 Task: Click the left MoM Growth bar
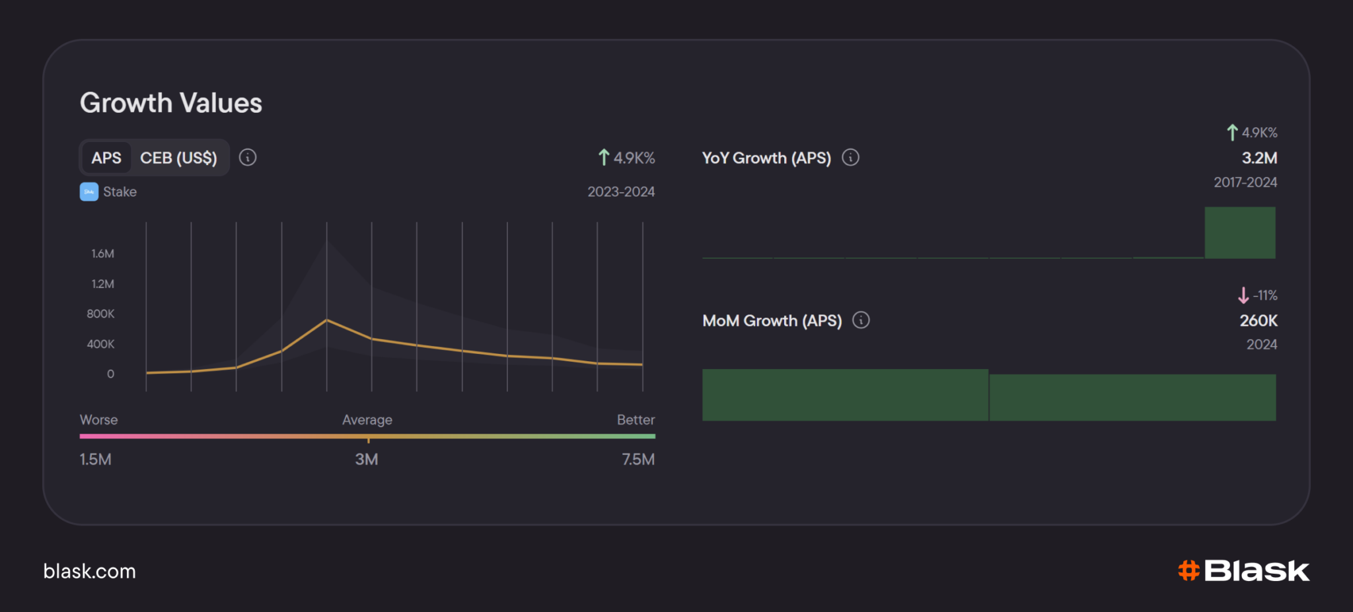(x=846, y=395)
